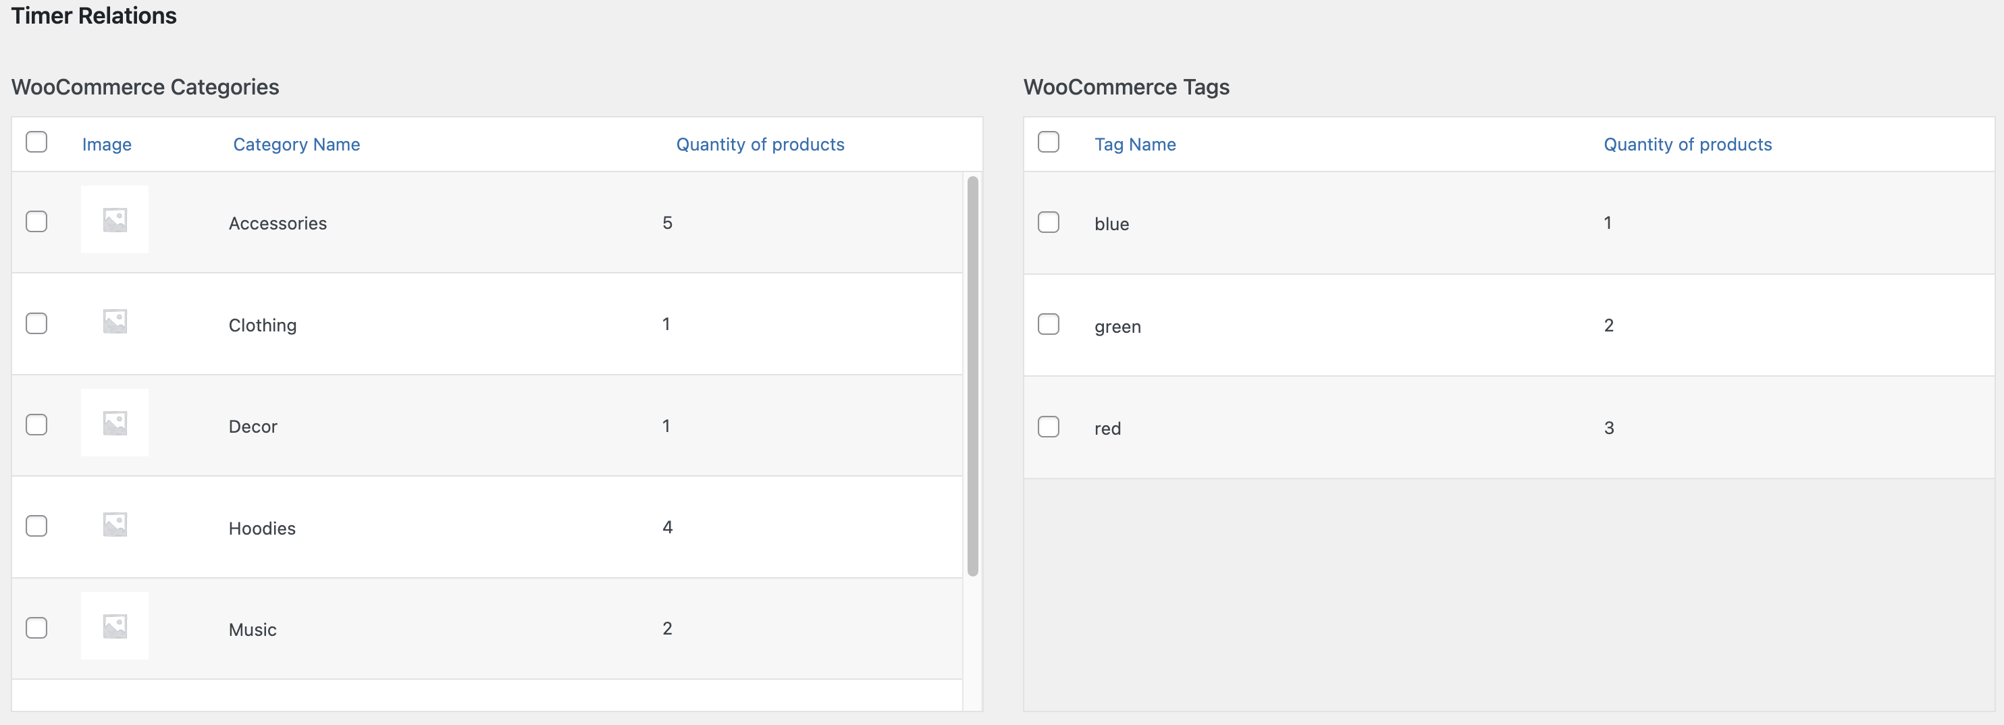Sort tags by Quantity of products
Screen dimensions: 2004x725
(x=1687, y=144)
